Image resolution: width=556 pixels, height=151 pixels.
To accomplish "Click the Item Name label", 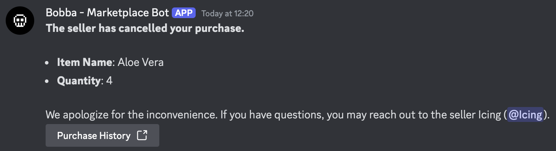I will [84, 62].
